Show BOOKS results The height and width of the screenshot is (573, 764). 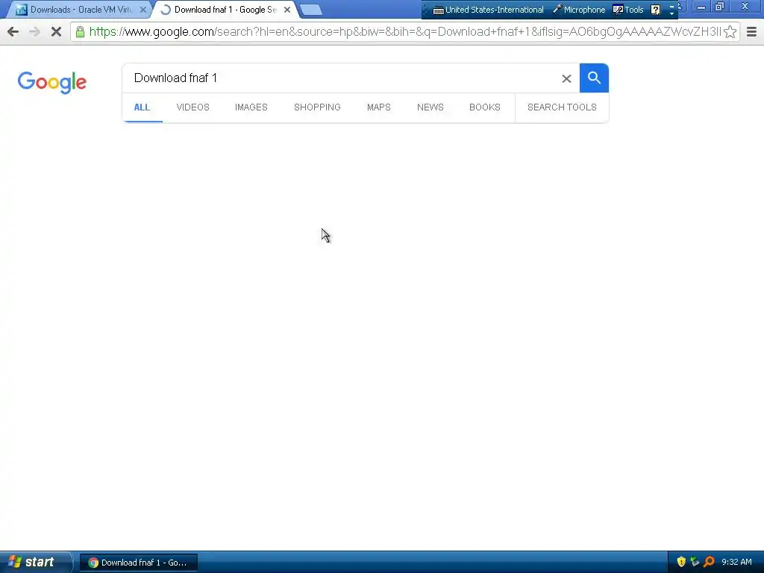[x=485, y=107]
